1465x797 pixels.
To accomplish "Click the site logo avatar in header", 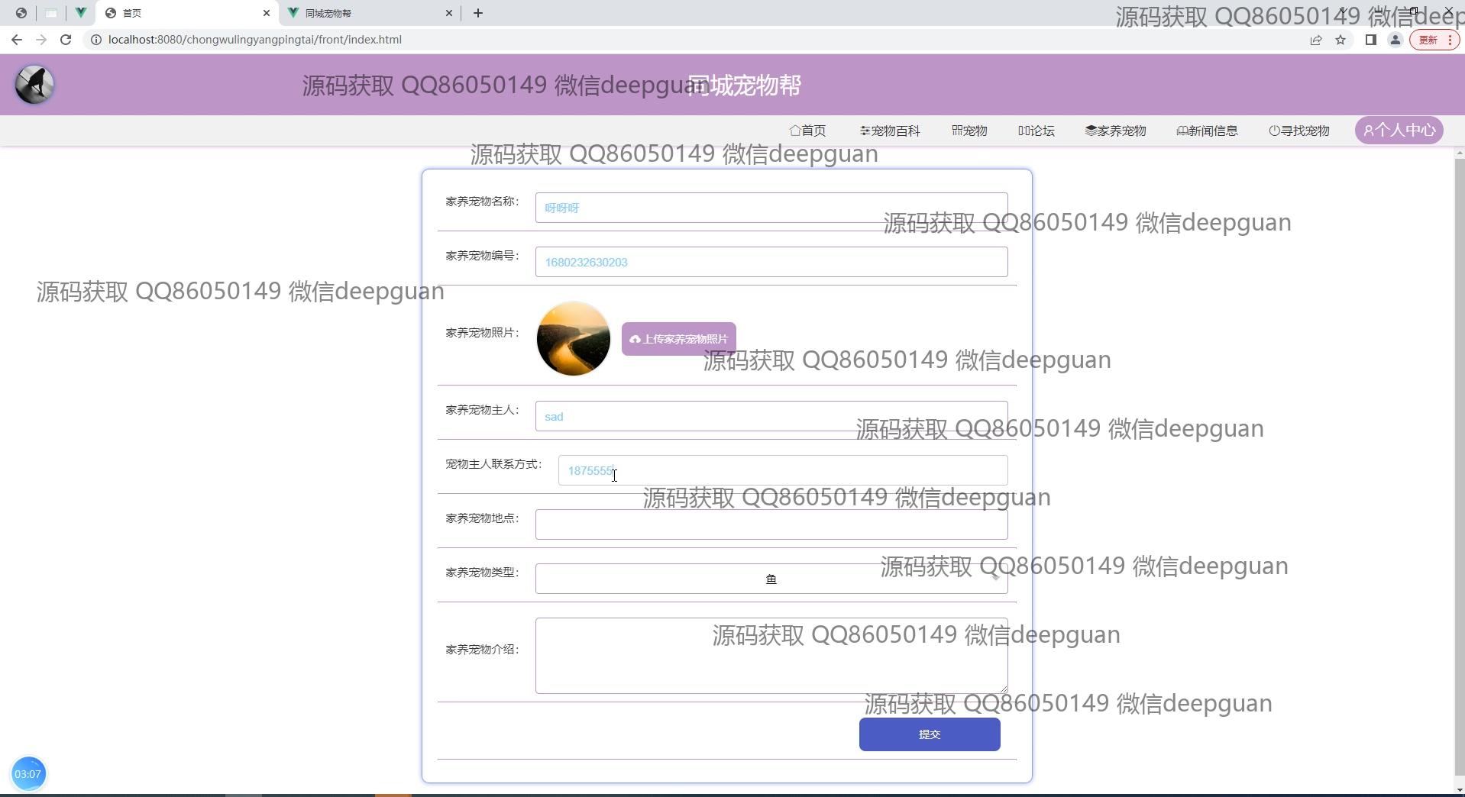I will (x=34, y=85).
